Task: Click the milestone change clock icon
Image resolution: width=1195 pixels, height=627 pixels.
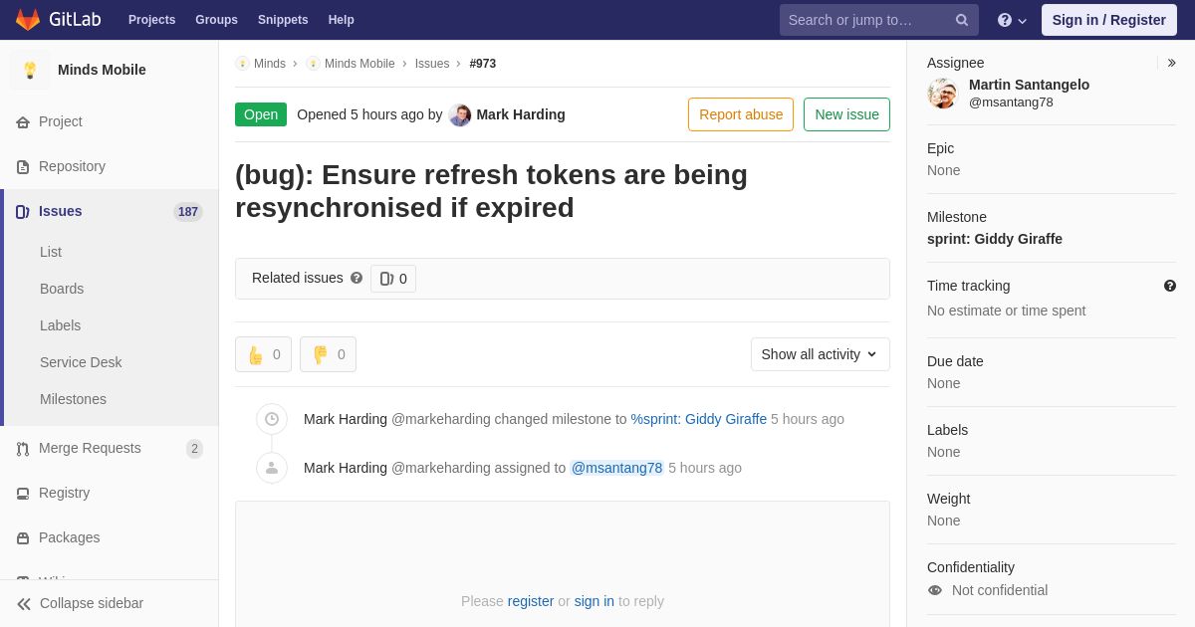Action: (x=272, y=419)
